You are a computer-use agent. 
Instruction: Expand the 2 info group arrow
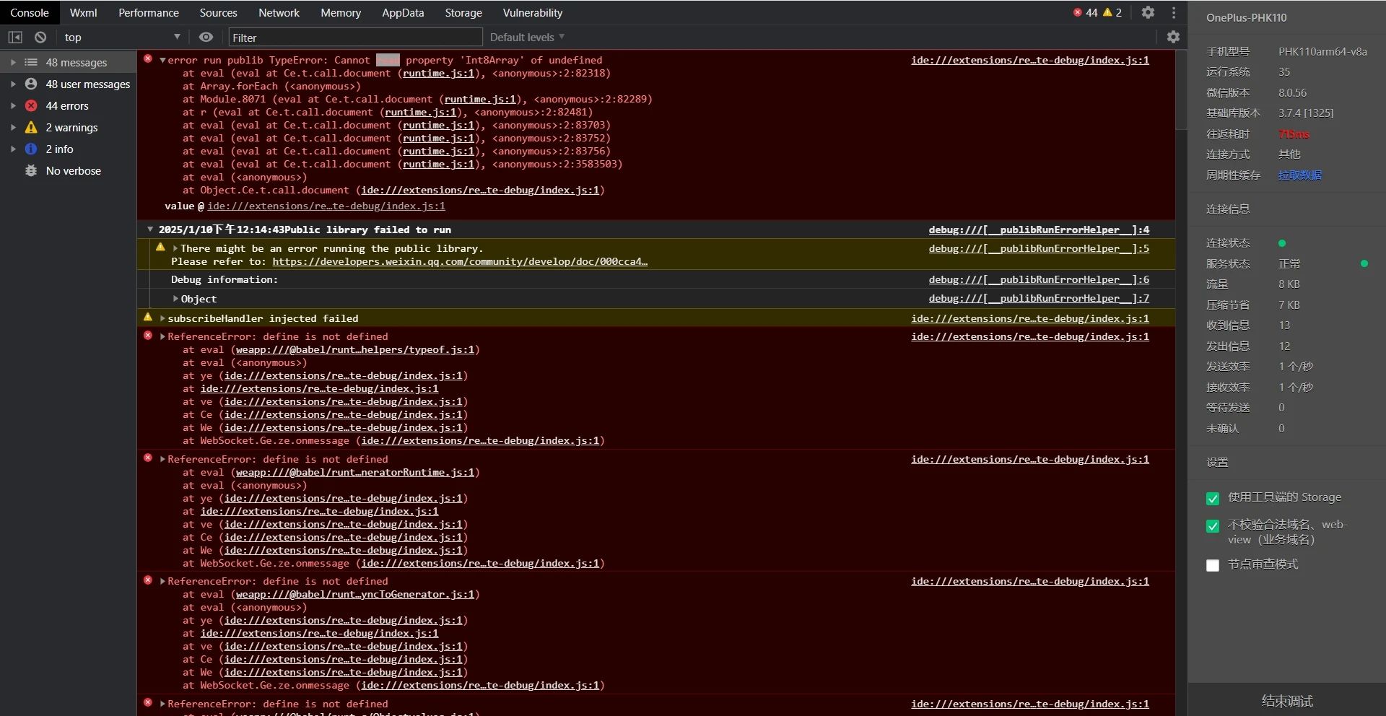point(12,149)
